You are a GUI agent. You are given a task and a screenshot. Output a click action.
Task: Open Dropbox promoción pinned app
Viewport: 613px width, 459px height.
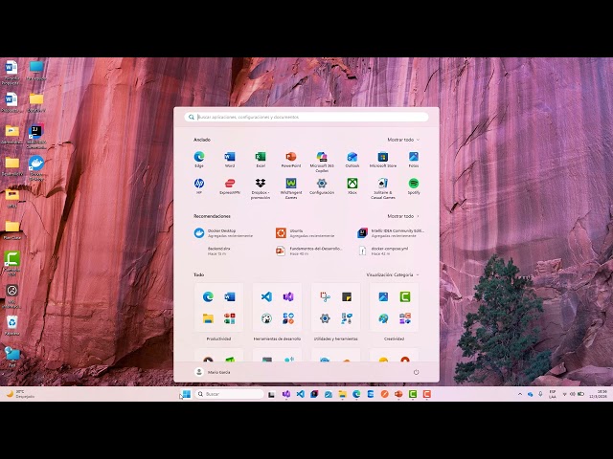(261, 188)
